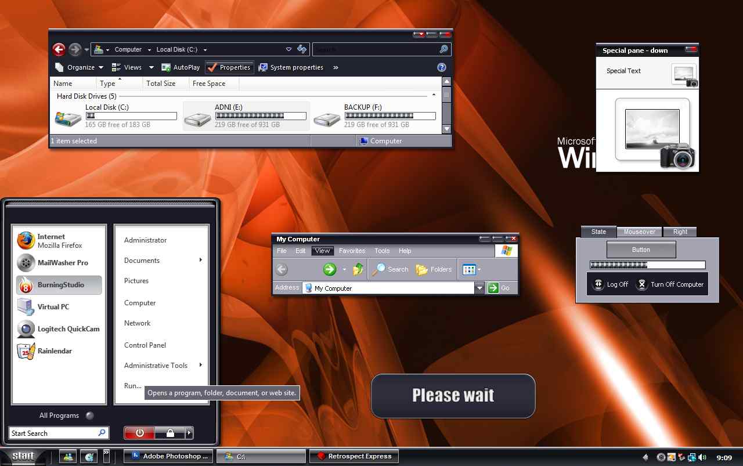Click the Turn Off Computer icon button

[x=641, y=284]
